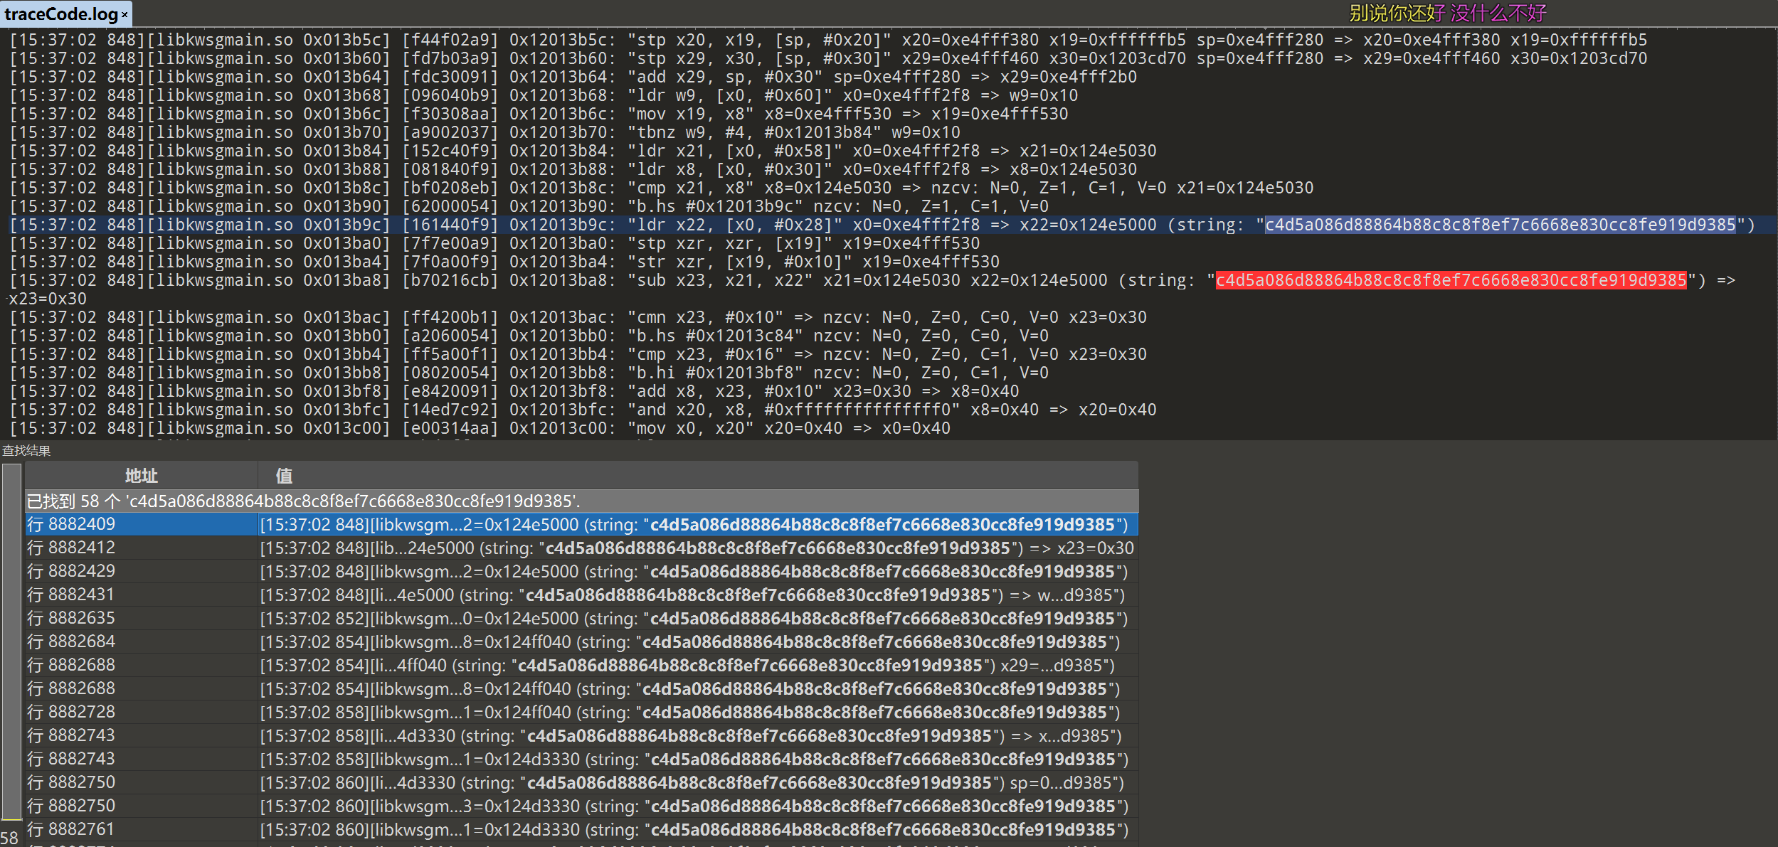Click the selected hash string in ldr x22 line
This screenshot has height=847, width=1778.
tap(1500, 225)
